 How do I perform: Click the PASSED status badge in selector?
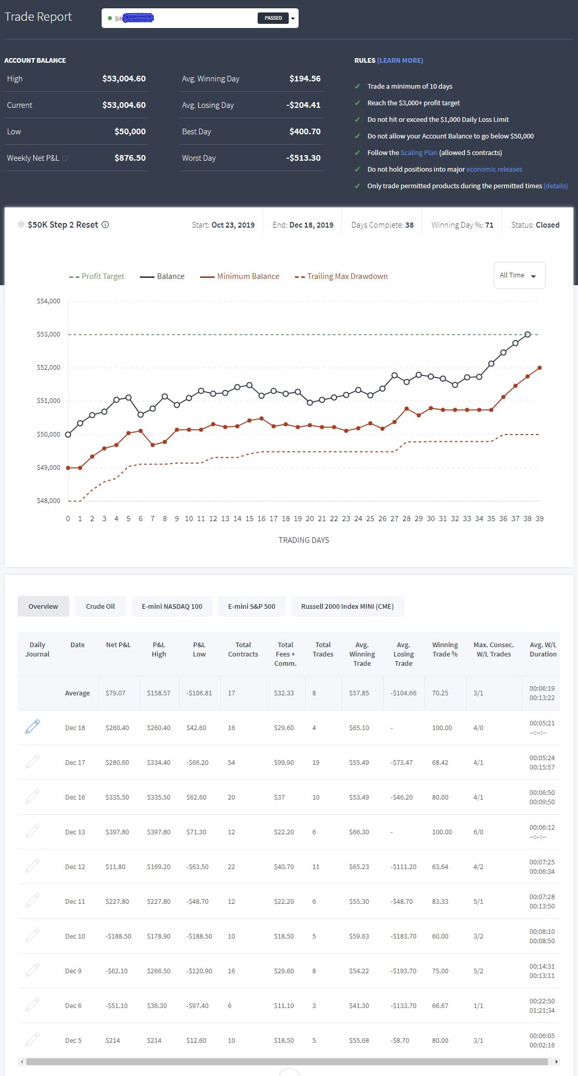pos(273,18)
